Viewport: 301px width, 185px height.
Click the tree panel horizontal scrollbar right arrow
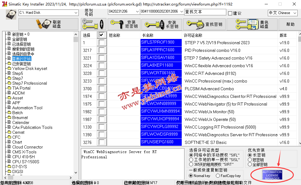click(x=71, y=178)
